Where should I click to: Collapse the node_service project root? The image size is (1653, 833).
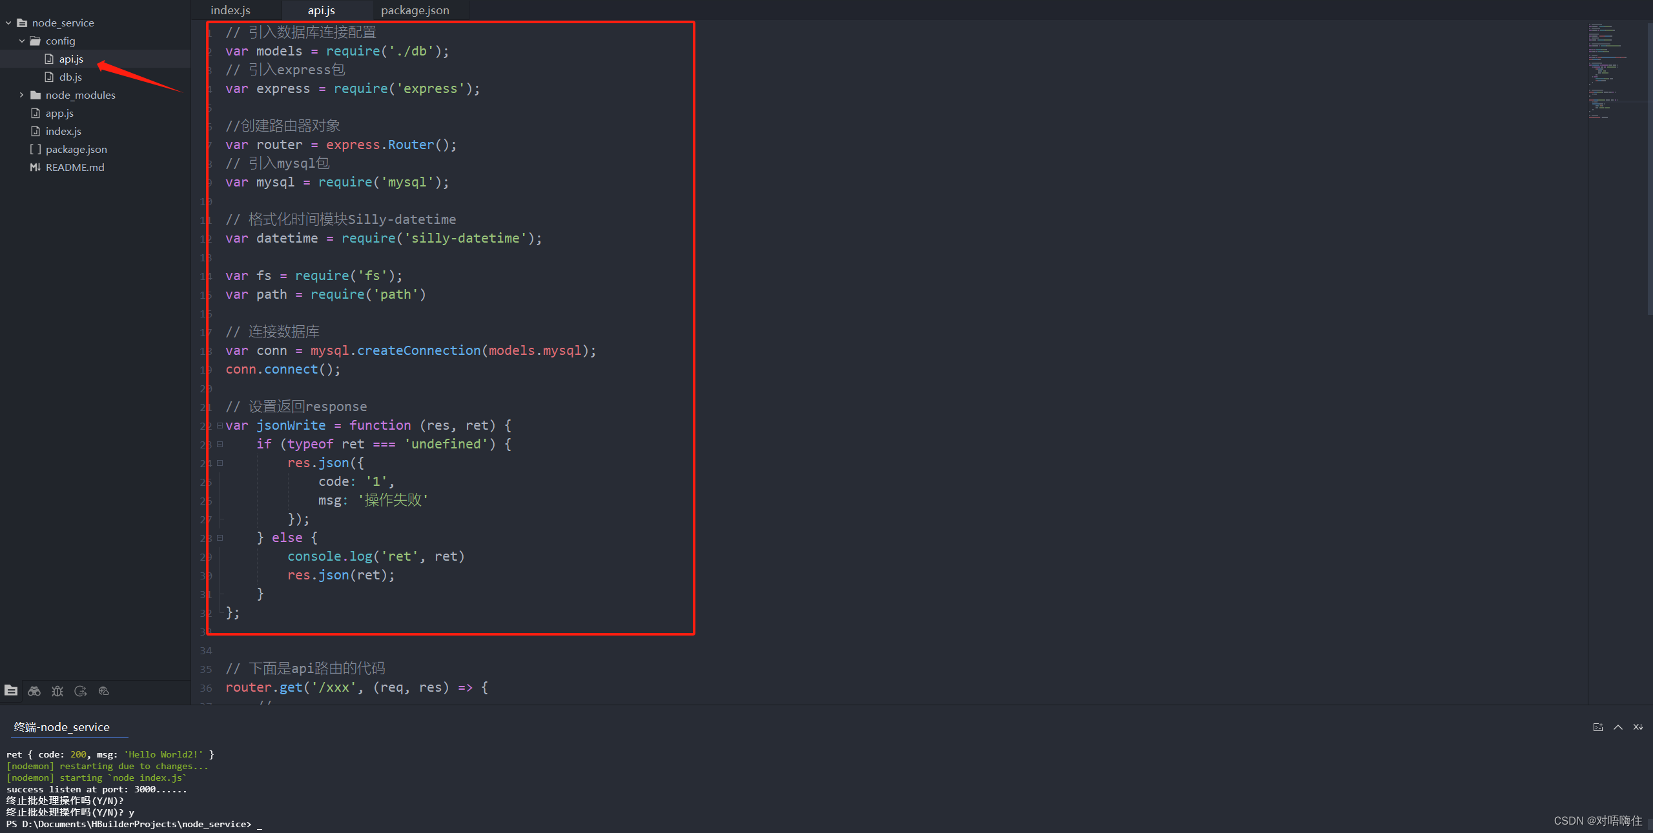[8, 23]
